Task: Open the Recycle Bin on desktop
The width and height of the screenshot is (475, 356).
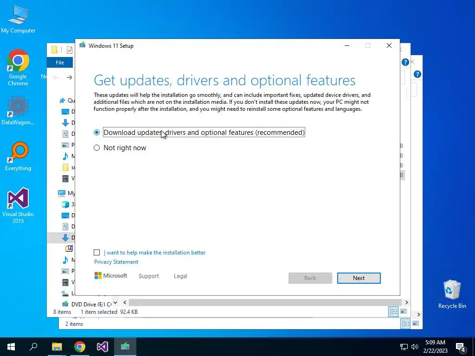Action: pos(452,294)
